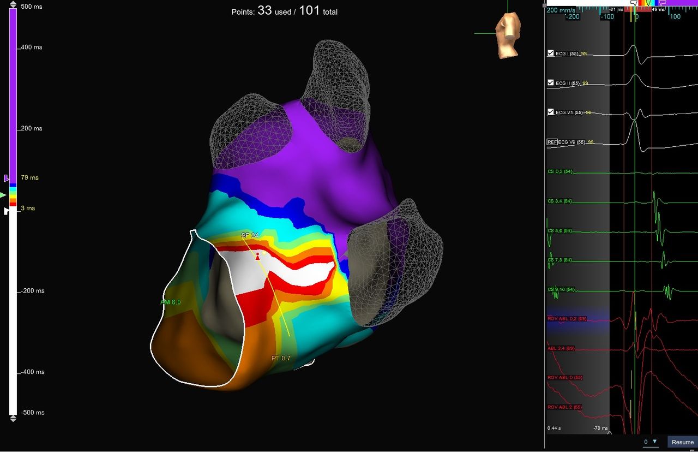Image resolution: width=698 pixels, height=452 pixels.
Task: Uncheck the ECG II channel checkbox
Action: (x=551, y=82)
